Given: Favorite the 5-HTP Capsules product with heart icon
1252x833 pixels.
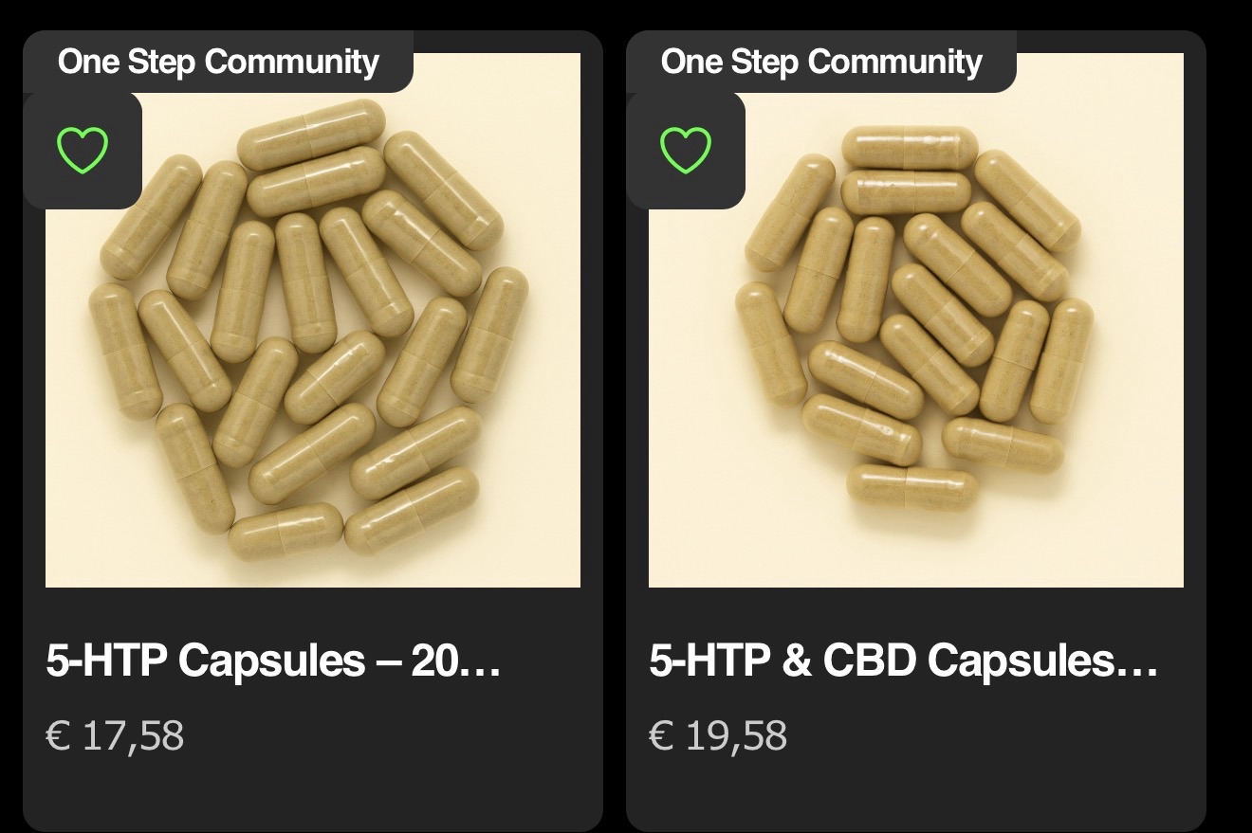Looking at the screenshot, I should 83,151.
